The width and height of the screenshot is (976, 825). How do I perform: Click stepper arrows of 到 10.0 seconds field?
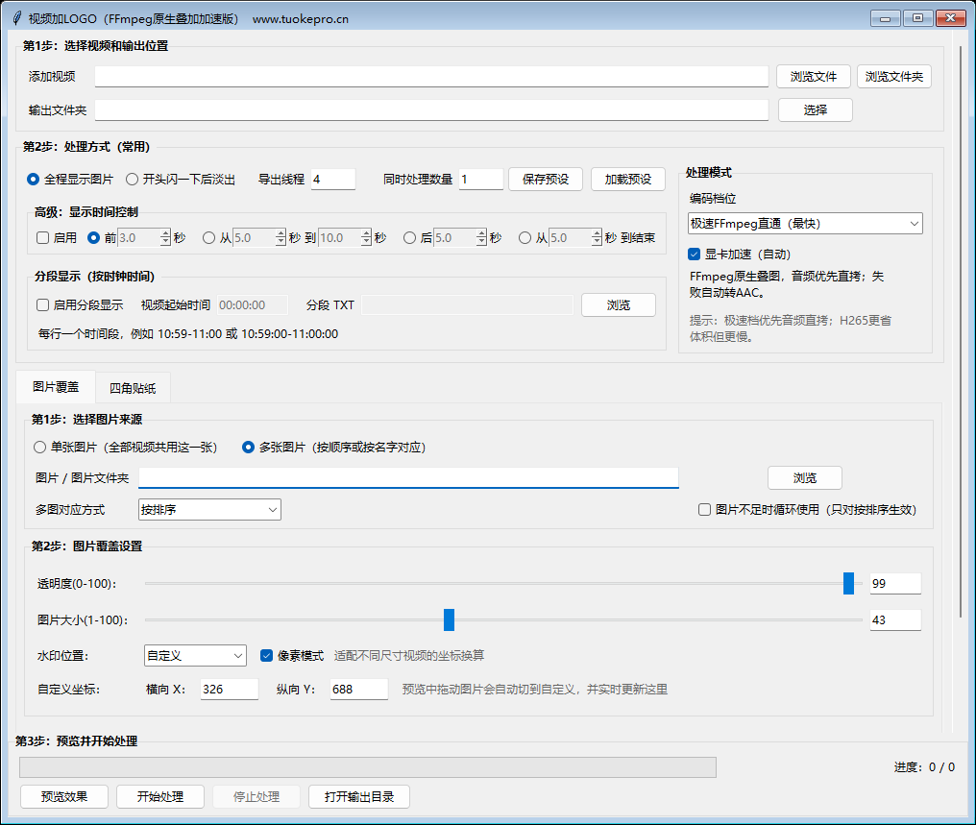pos(366,237)
